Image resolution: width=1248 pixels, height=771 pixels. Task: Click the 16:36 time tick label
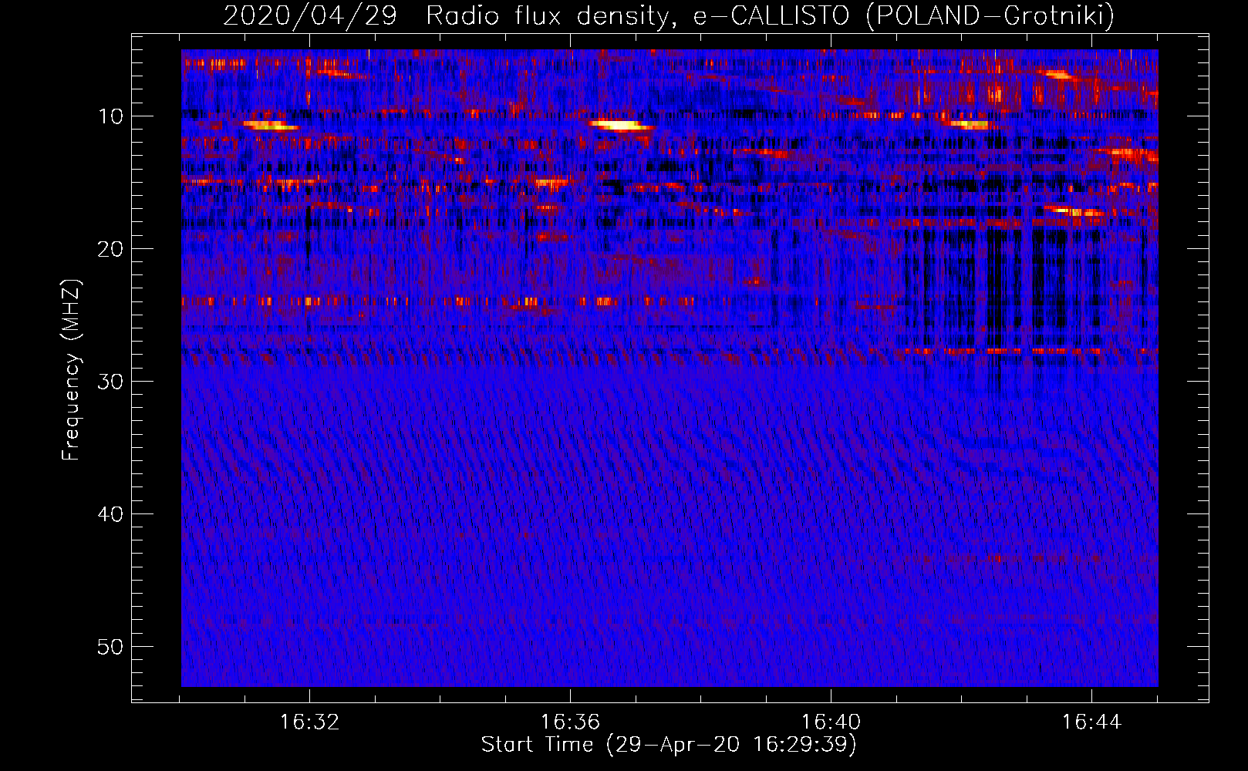(x=570, y=722)
